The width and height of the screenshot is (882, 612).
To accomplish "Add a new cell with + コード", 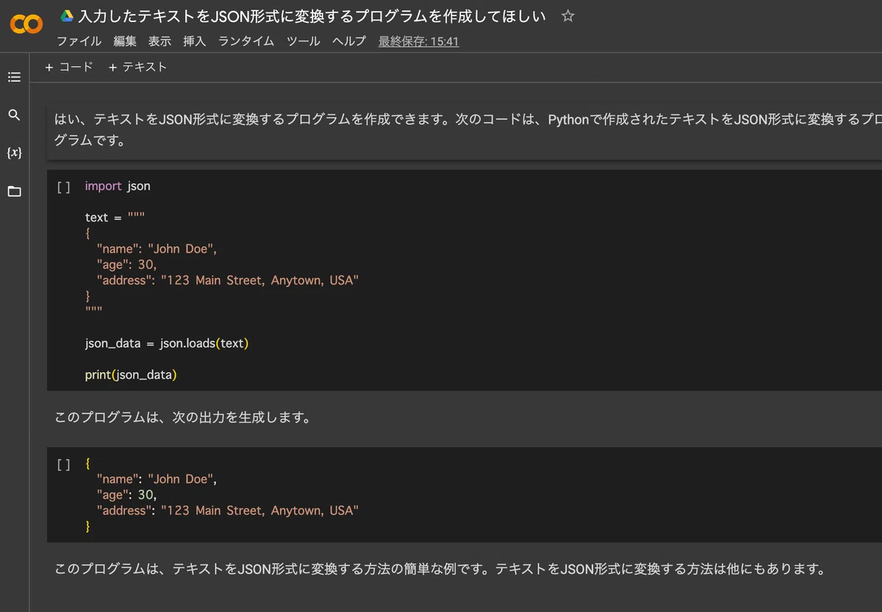I will pos(69,67).
